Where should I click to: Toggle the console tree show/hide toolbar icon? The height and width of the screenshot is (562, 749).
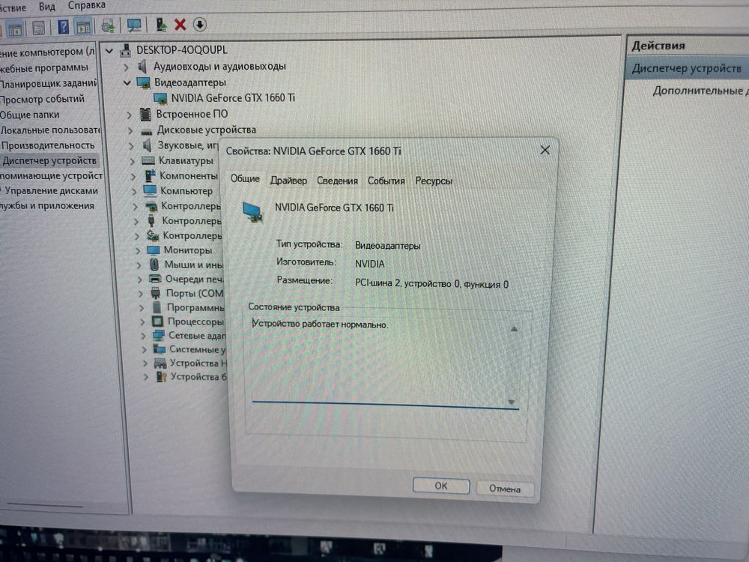[14, 28]
